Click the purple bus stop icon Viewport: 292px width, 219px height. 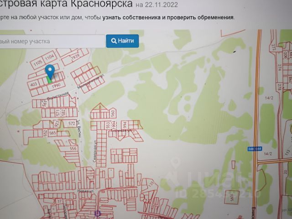[97, 213]
